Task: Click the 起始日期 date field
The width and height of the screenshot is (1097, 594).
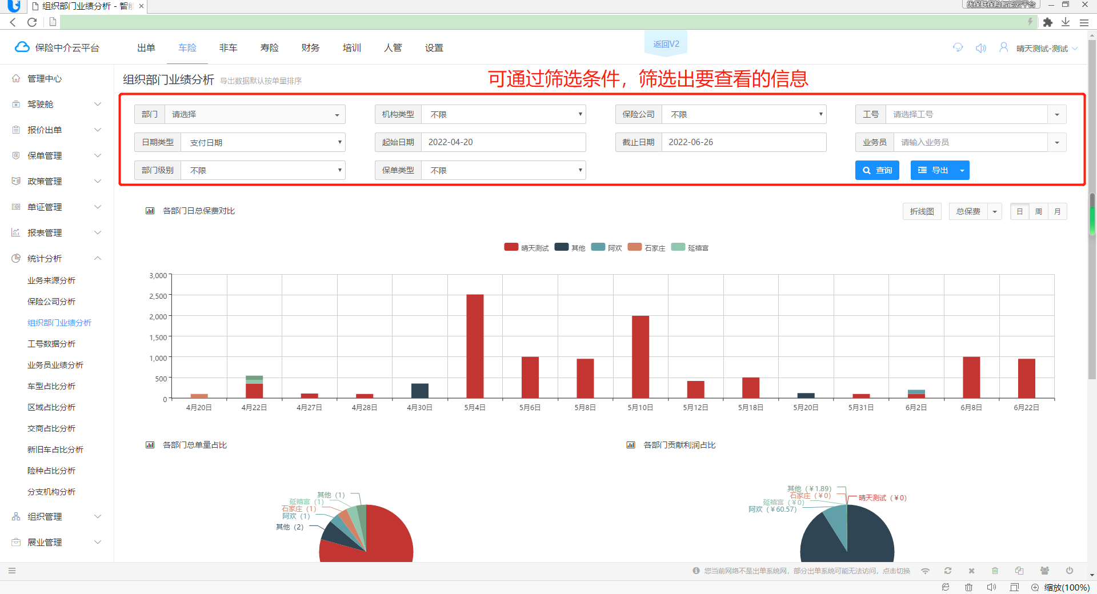Action: click(x=503, y=142)
